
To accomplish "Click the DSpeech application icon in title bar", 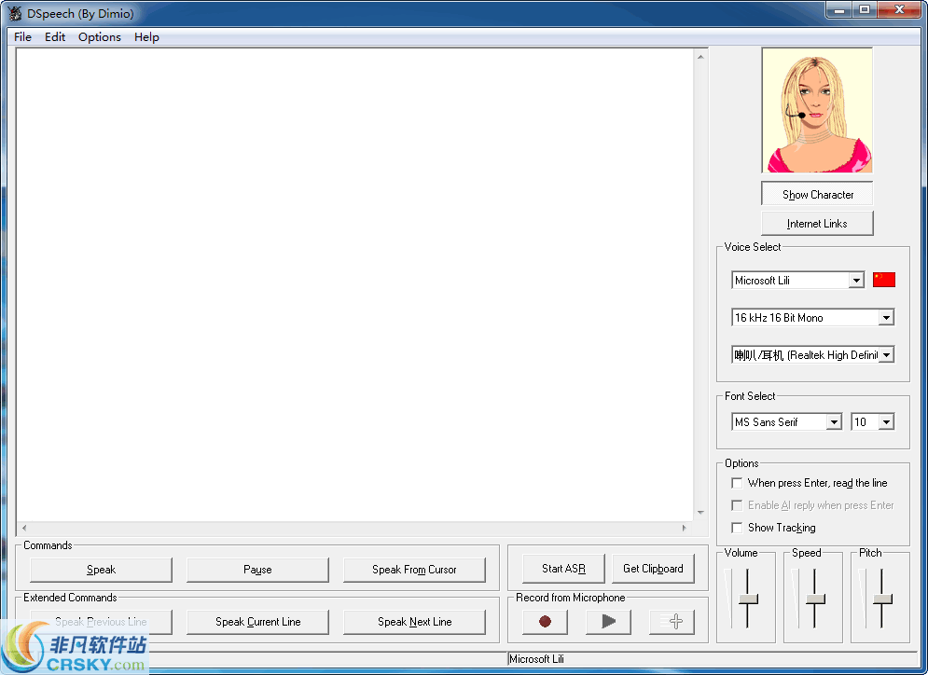I will (x=15, y=14).
